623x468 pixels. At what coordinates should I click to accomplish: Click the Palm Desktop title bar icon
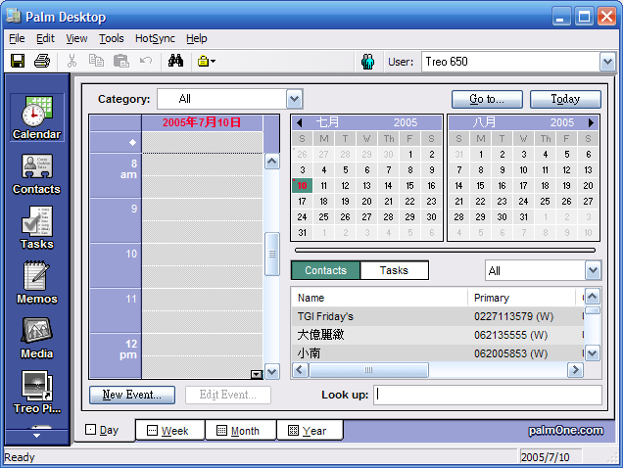point(14,17)
